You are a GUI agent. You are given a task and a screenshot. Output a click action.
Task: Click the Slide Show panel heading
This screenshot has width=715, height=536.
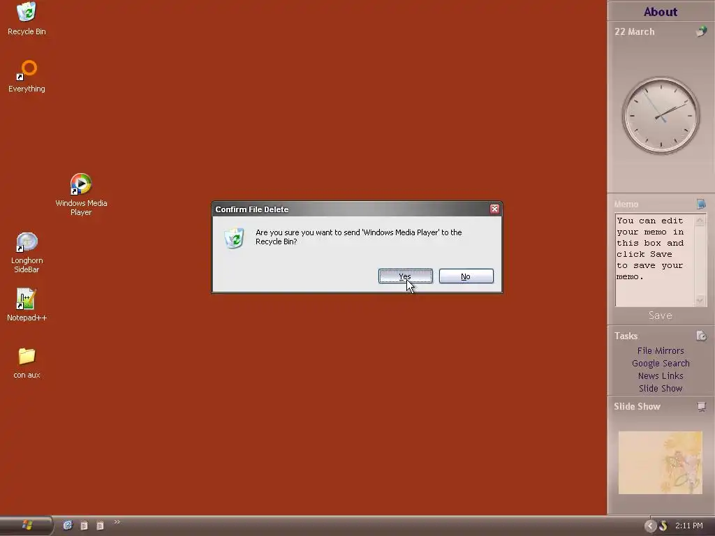point(637,406)
